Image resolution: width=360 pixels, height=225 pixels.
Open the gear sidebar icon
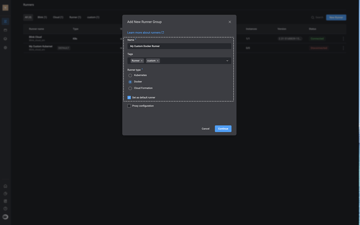pyautogui.click(x=5, y=48)
